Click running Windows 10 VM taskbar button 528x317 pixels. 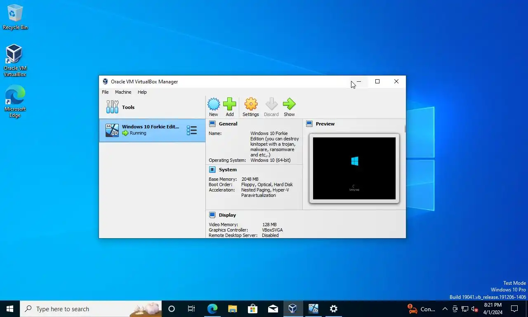(x=313, y=309)
